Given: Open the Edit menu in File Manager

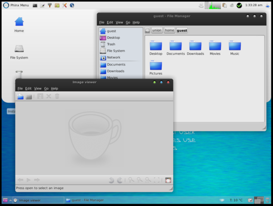Looking at the screenshot, I should 110,22.
